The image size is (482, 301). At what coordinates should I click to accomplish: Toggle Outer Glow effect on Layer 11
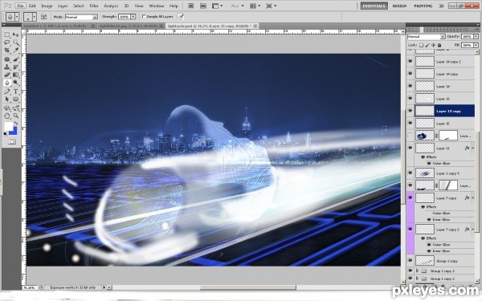429,164
